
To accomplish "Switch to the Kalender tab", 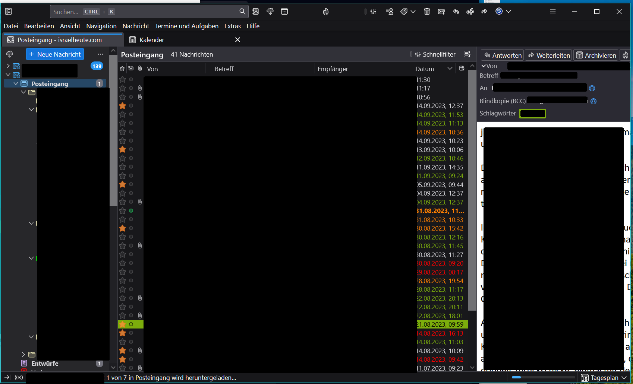I will click(x=151, y=40).
